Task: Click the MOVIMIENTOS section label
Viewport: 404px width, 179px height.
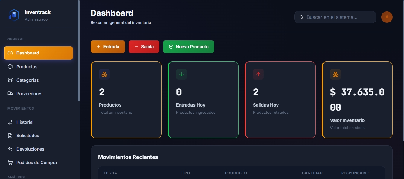Action: point(21,108)
